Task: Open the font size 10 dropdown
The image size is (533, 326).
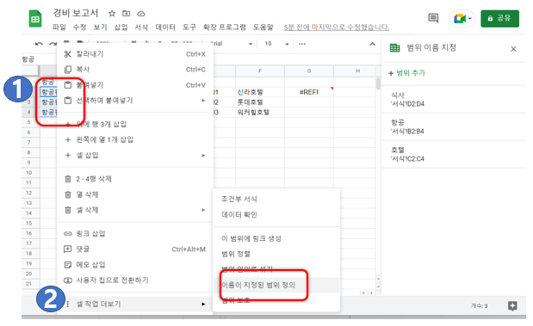Action: tap(276, 44)
